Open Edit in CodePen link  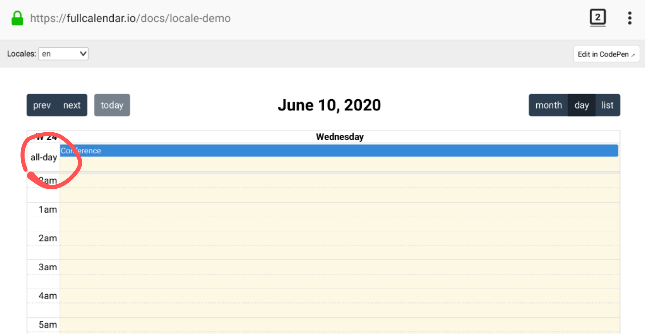606,54
